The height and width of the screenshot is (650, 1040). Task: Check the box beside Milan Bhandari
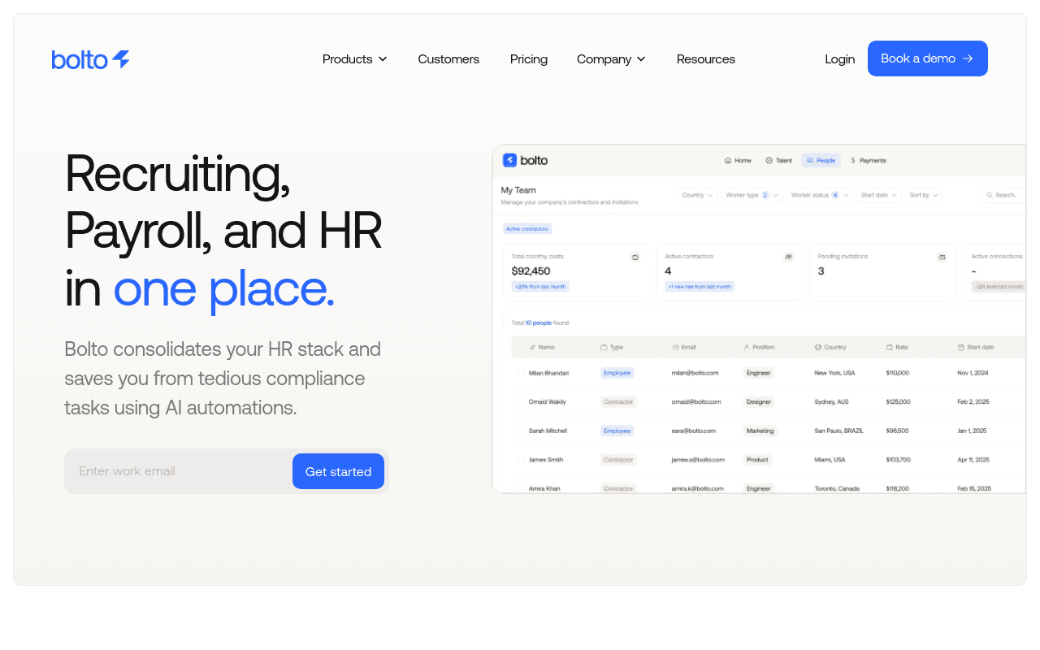pos(520,373)
